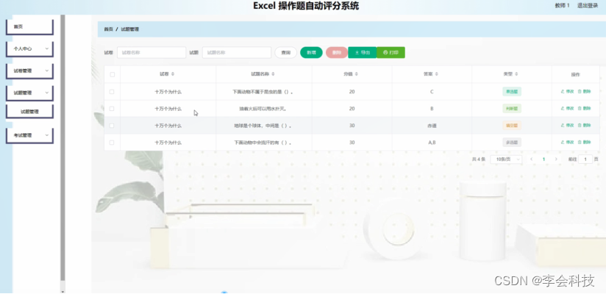Image resolution: width=606 pixels, height=294 pixels.
Task: Expand the 考试管理 sidebar chevron
Action: [47, 135]
